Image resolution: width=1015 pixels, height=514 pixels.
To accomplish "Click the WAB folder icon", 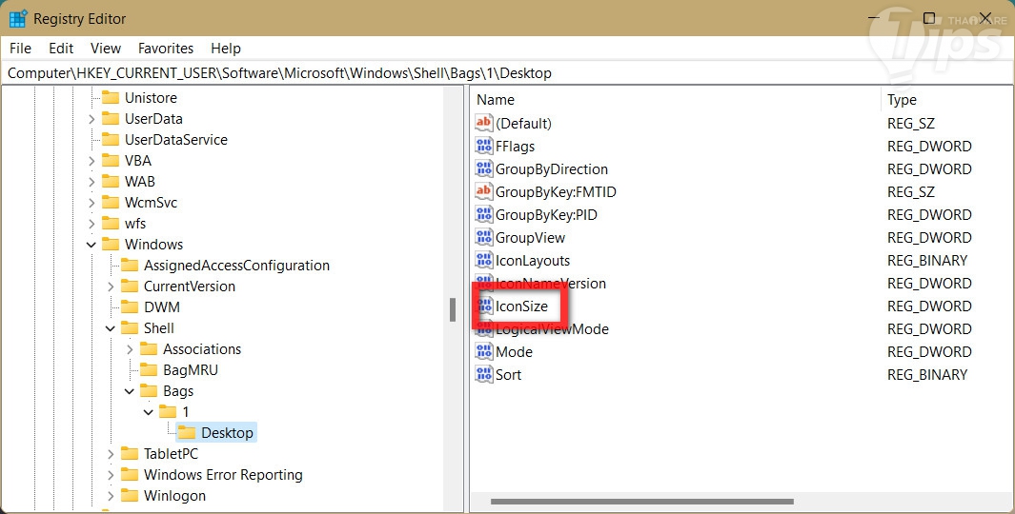I will coord(111,182).
